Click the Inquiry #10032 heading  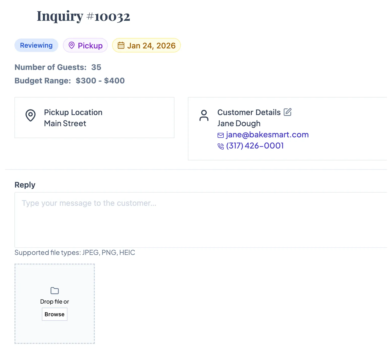(83, 16)
